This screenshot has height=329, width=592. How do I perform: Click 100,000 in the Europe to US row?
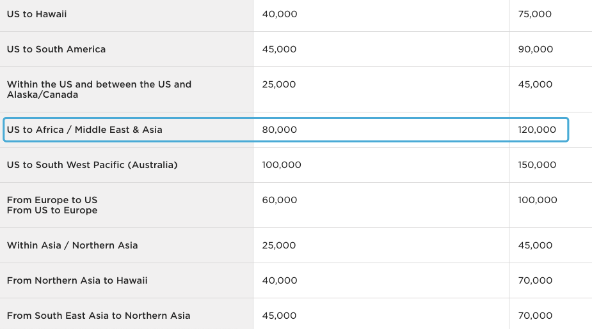(x=538, y=200)
